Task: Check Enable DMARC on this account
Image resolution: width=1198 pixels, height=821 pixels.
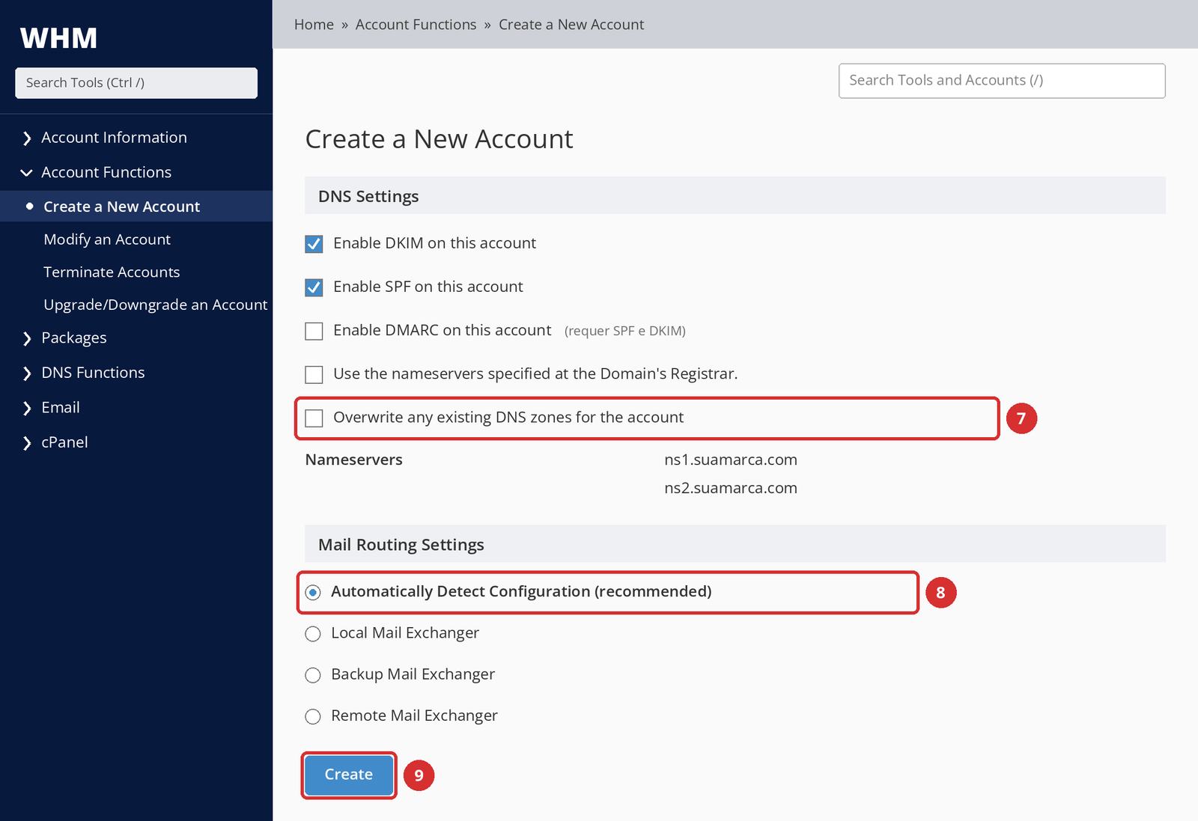Action: [x=314, y=331]
